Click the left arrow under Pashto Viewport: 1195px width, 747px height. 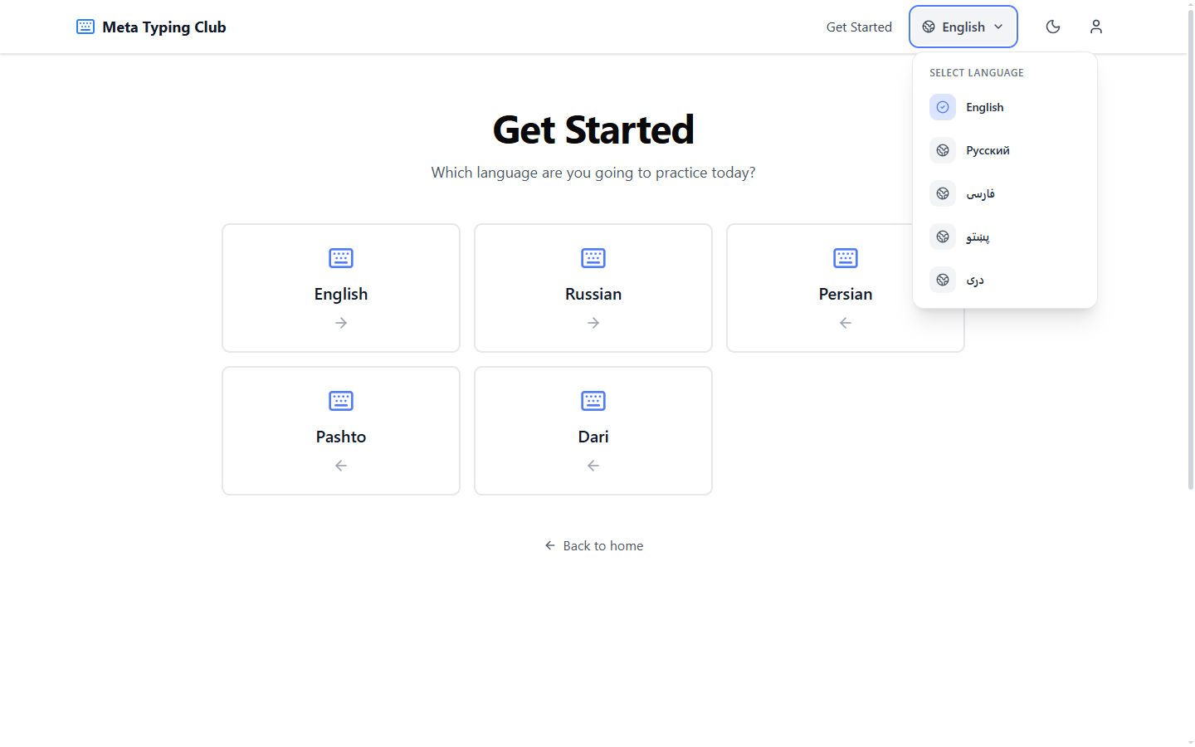341,466
